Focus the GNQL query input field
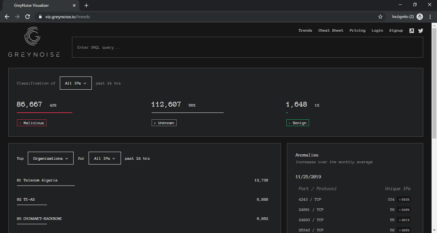The image size is (437, 233). tap(248, 47)
